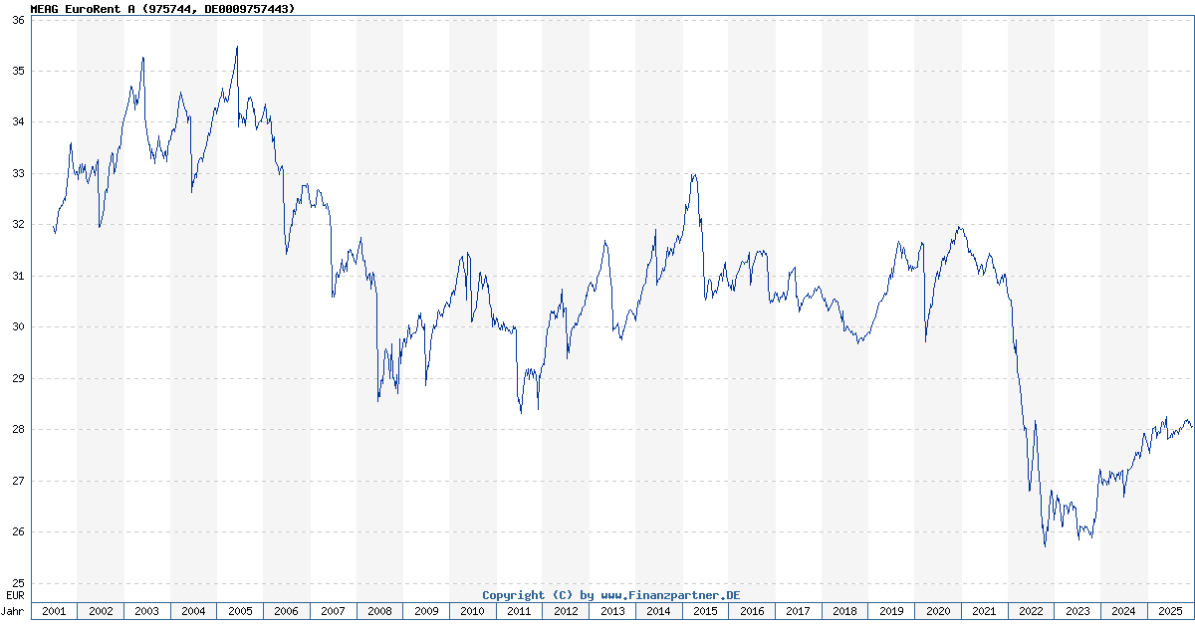Viewport: 1195px width, 627px height.
Task: Click the 30 value on the price axis
Action: (x=17, y=327)
